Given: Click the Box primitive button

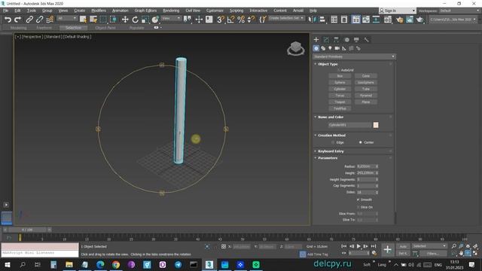Looking at the screenshot, I should coord(340,76).
